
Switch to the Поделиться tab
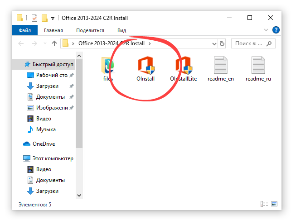90,30
